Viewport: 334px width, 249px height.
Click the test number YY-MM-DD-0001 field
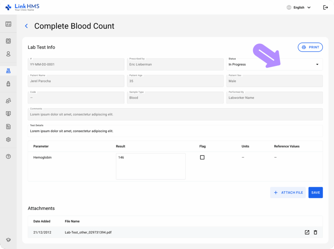[76, 64]
